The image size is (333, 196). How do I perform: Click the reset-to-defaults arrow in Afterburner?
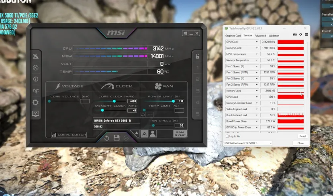(x=106, y=138)
